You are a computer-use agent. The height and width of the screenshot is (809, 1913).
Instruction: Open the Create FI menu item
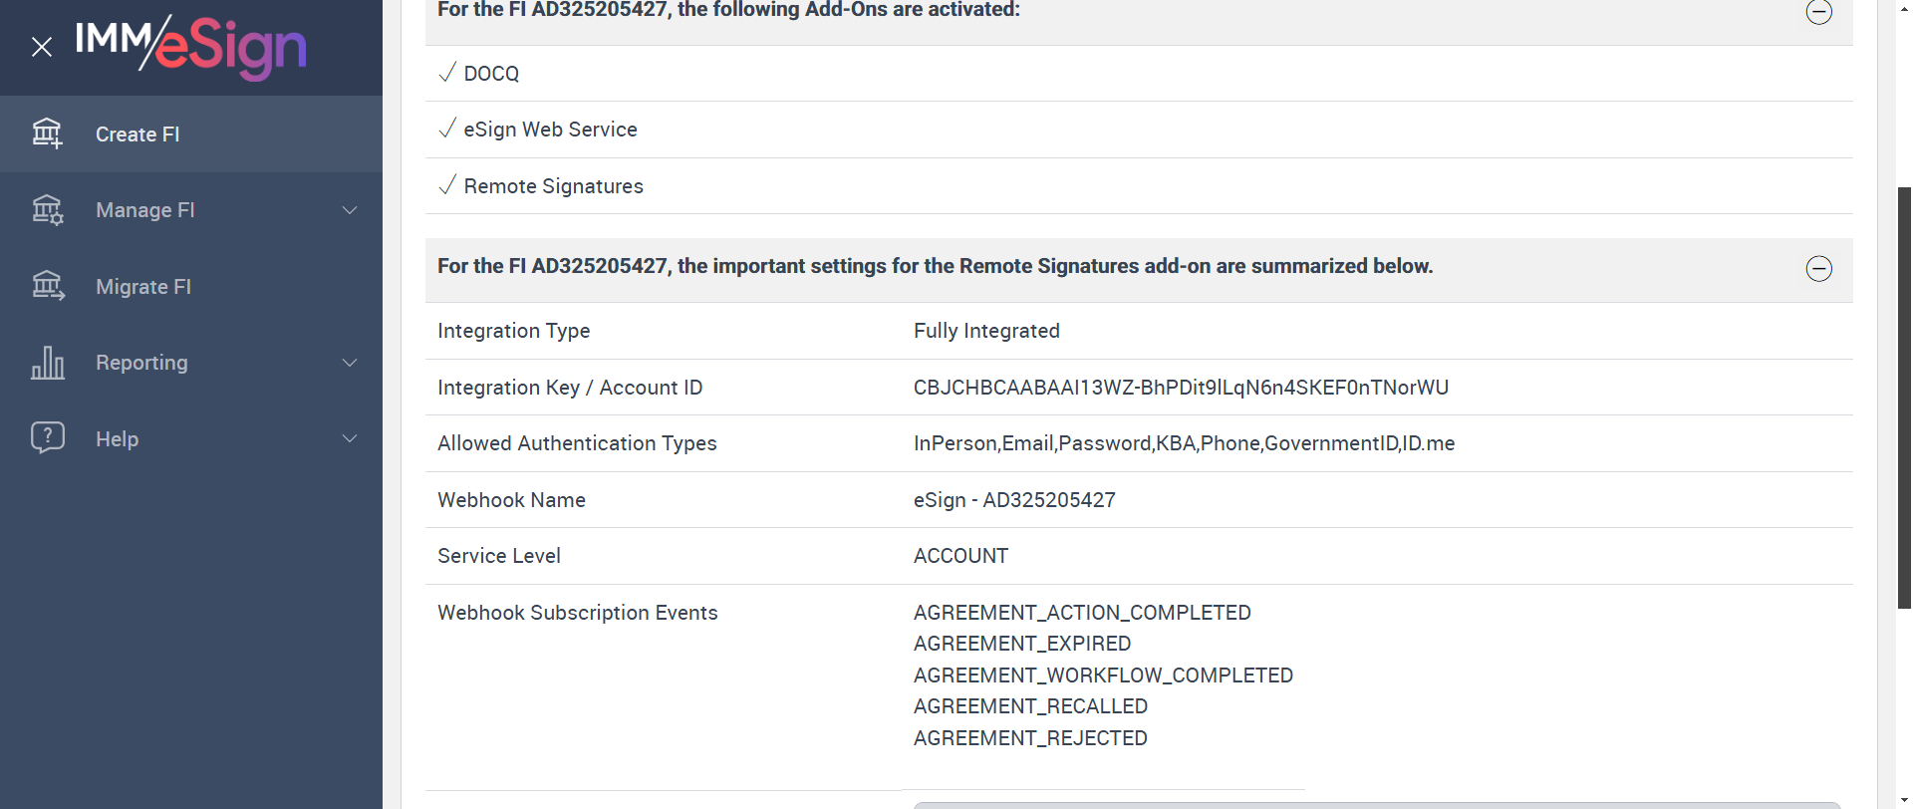[137, 135]
